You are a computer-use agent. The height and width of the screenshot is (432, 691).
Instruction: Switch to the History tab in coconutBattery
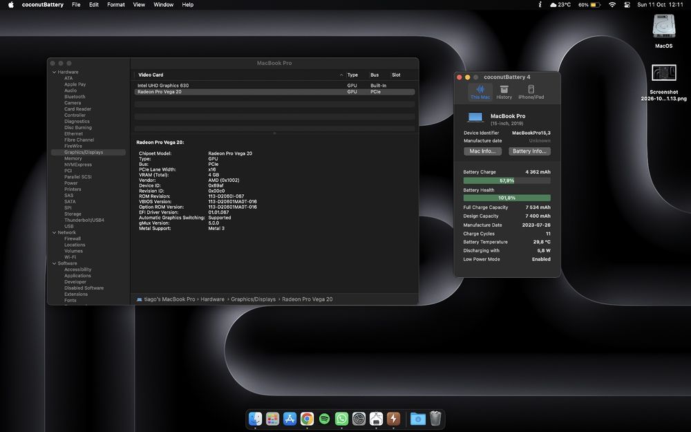tap(504, 92)
